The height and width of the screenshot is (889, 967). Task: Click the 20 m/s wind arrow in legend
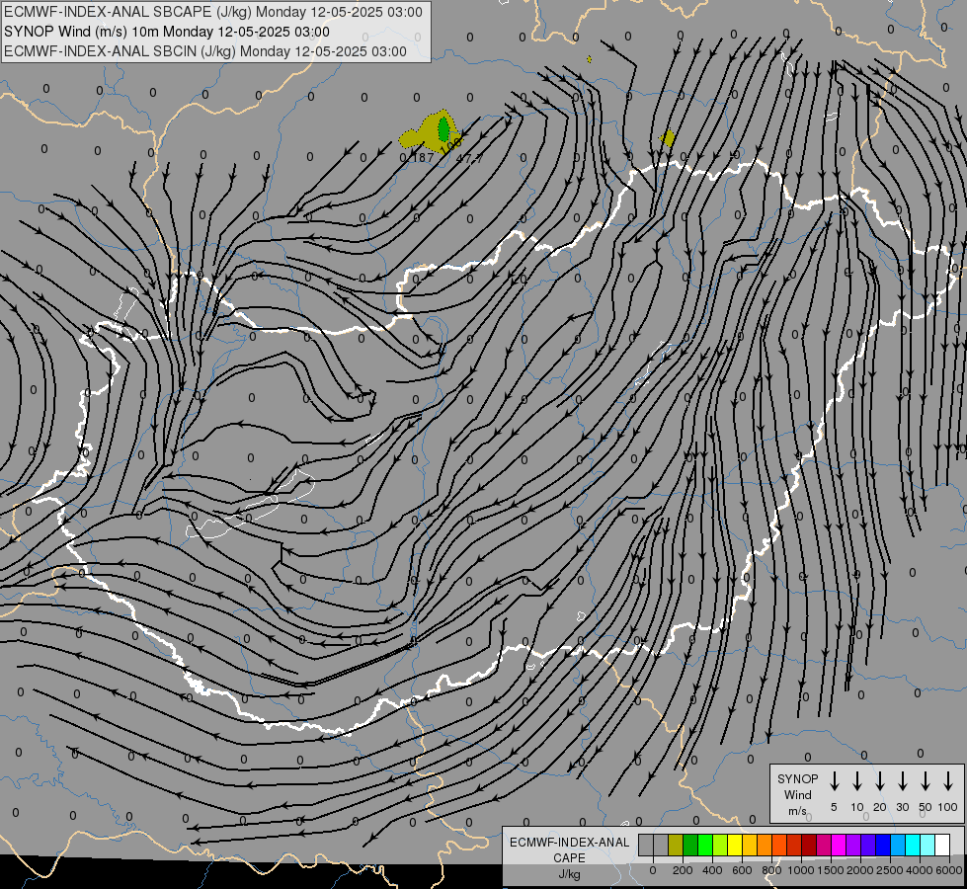[879, 780]
